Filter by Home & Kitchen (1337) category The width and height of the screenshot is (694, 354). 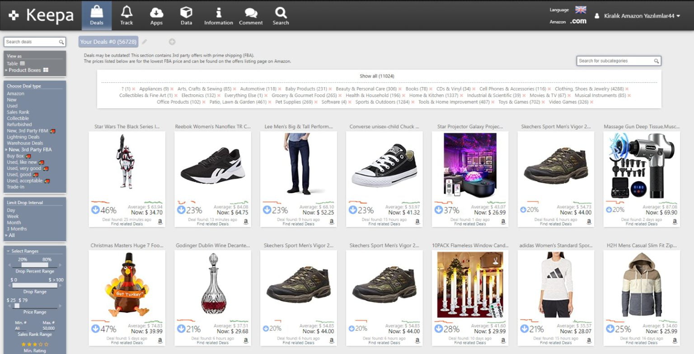[x=433, y=95]
